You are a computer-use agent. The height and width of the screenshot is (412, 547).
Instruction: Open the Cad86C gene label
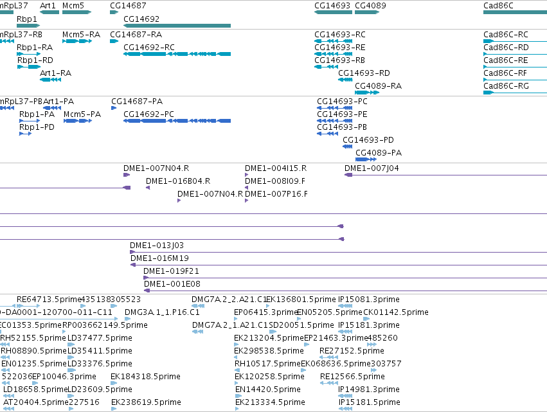[x=498, y=6]
